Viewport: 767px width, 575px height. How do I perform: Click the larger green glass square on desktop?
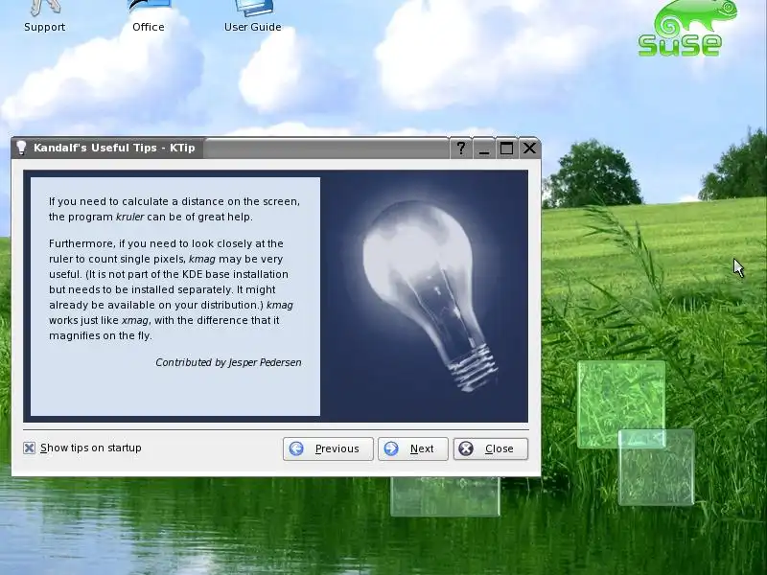(621, 404)
